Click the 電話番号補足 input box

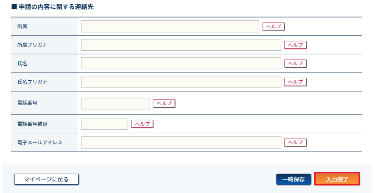tap(104, 124)
